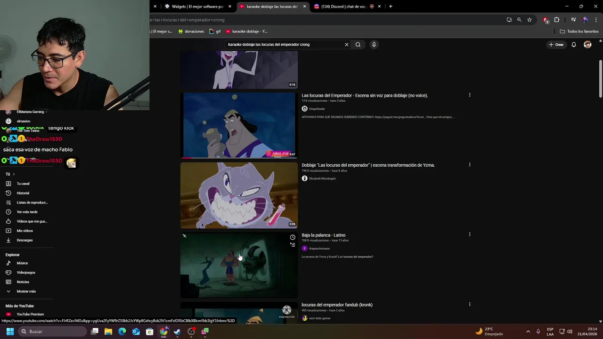Open OBS Studio from the taskbar
This screenshot has width=603, height=339.
pyautogui.click(x=191, y=331)
